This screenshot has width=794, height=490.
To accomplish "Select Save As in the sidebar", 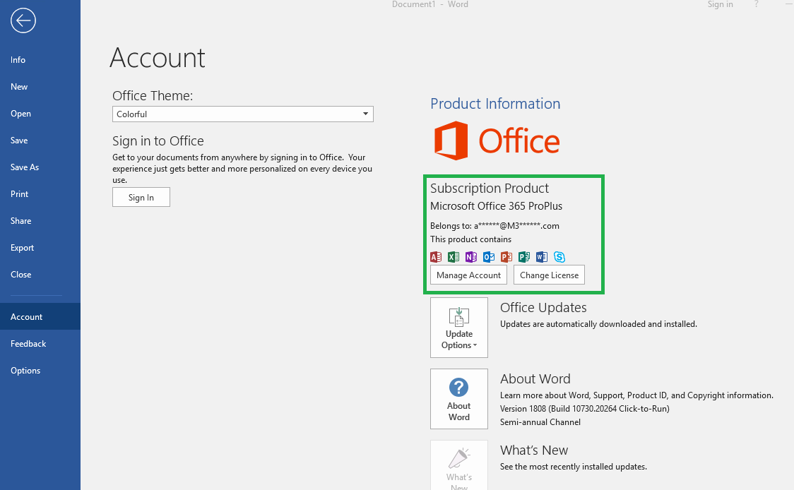I will coord(40,167).
